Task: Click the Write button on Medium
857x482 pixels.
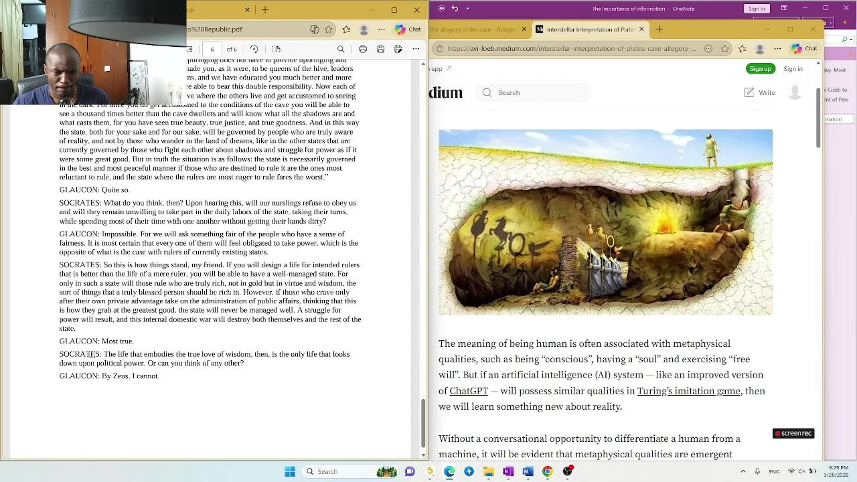Action: [x=760, y=93]
